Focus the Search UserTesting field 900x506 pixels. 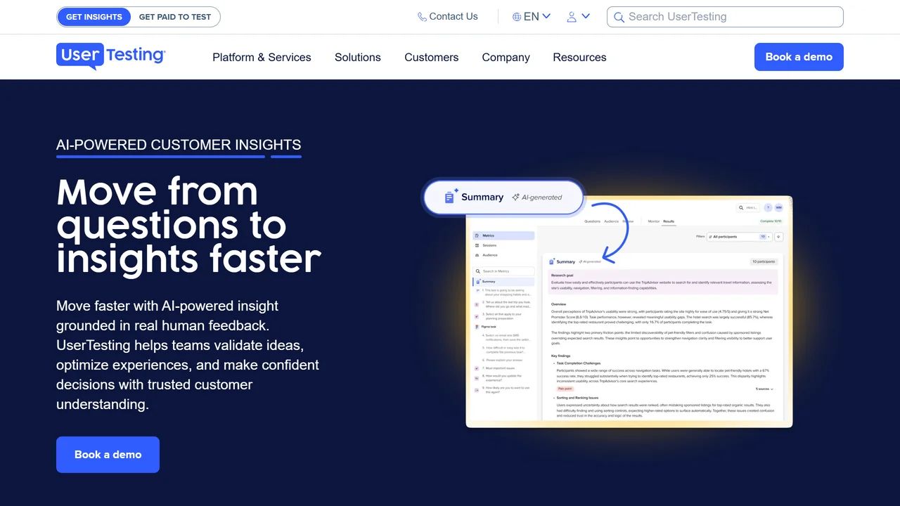pos(725,17)
